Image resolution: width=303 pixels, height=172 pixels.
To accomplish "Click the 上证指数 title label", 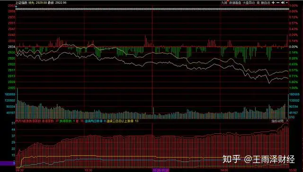I will [x=21, y=3].
